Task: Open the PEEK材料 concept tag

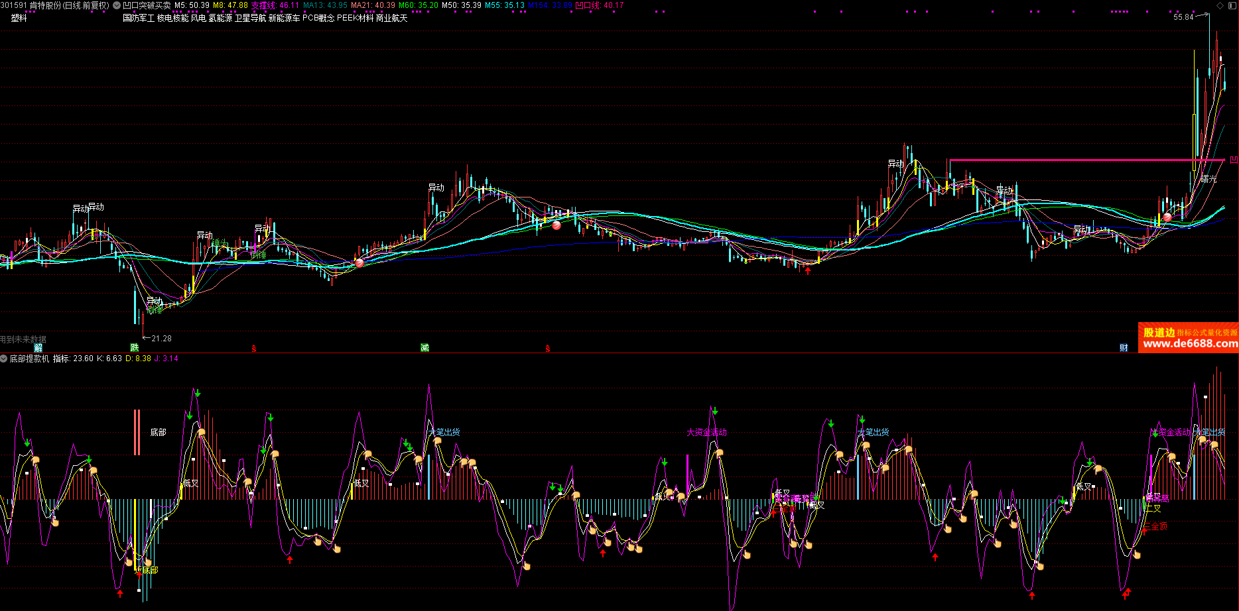Action: 356,18
